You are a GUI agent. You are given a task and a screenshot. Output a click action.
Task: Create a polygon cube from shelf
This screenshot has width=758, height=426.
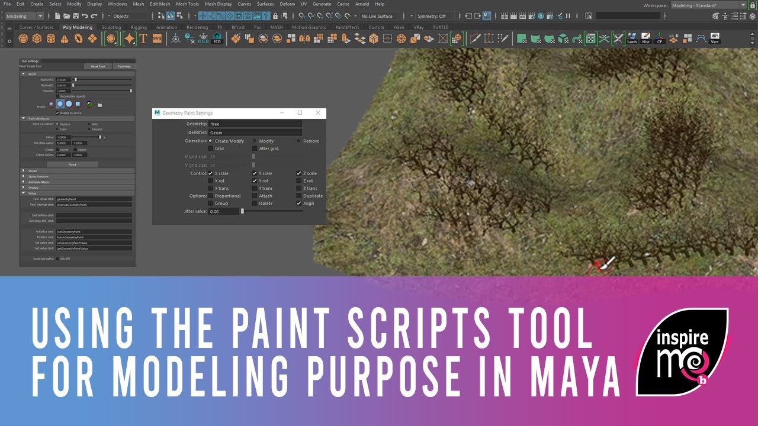pyautogui.click(x=37, y=38)
